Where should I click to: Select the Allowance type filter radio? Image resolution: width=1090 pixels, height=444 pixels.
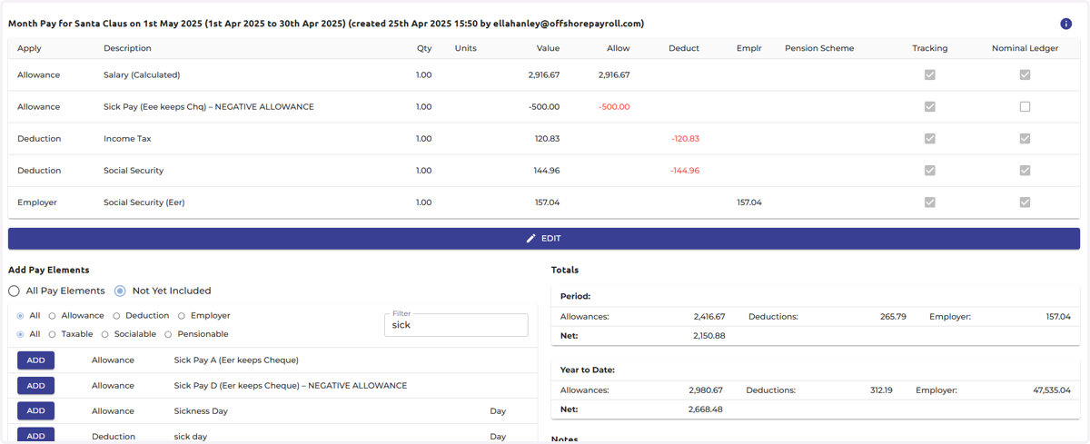(x=53, y=316)
